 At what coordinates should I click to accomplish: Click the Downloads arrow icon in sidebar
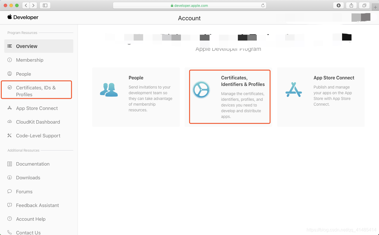tap(10, 177)
